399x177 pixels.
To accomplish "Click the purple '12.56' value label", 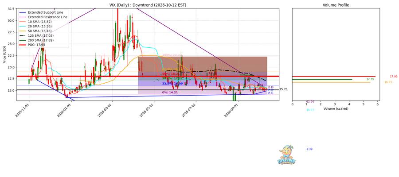I will (310, 102).
